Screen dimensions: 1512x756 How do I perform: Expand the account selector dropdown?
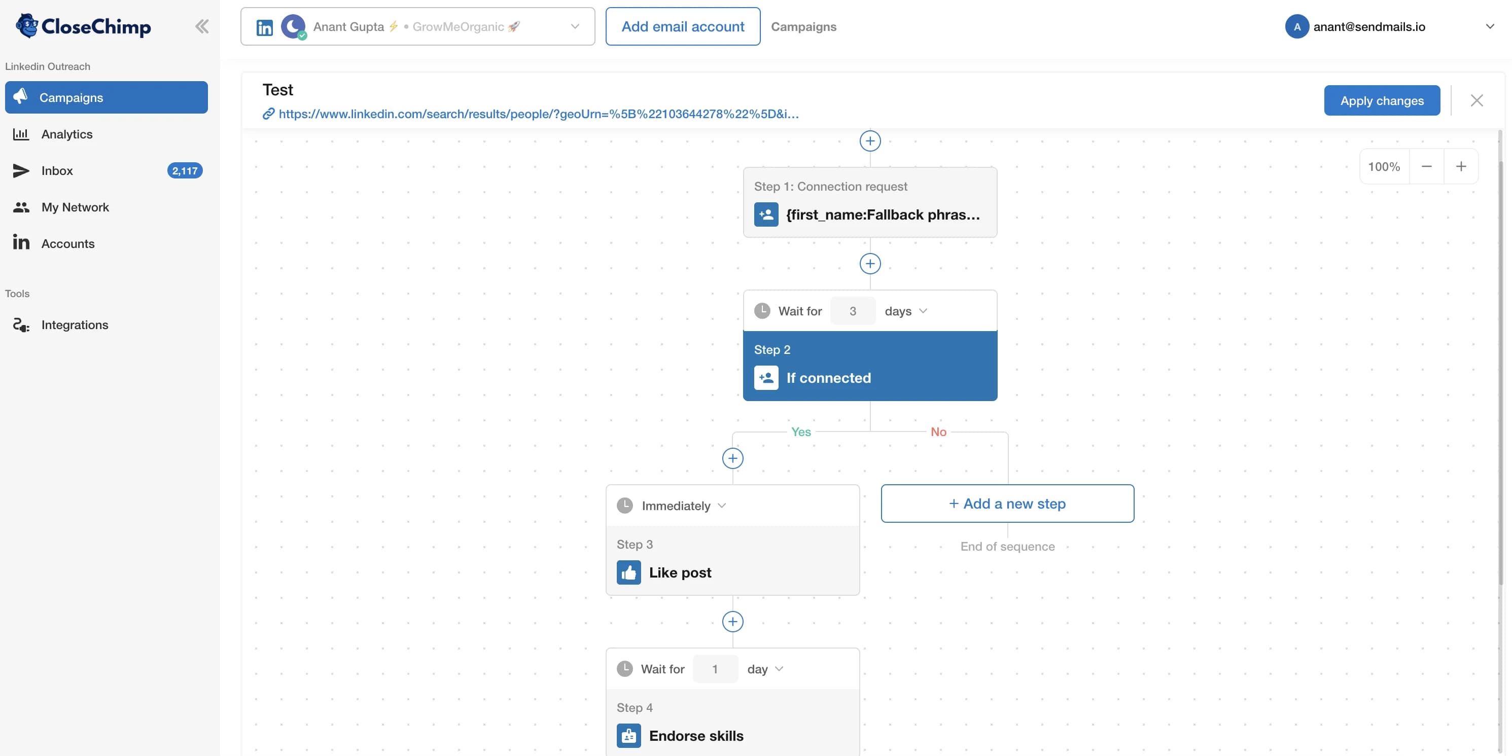coord(575,26)
